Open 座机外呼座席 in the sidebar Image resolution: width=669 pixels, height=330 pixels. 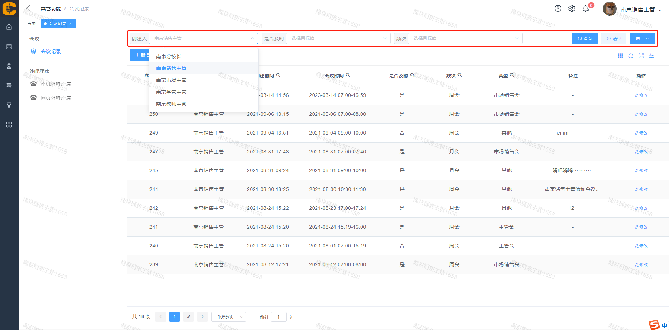56,84
